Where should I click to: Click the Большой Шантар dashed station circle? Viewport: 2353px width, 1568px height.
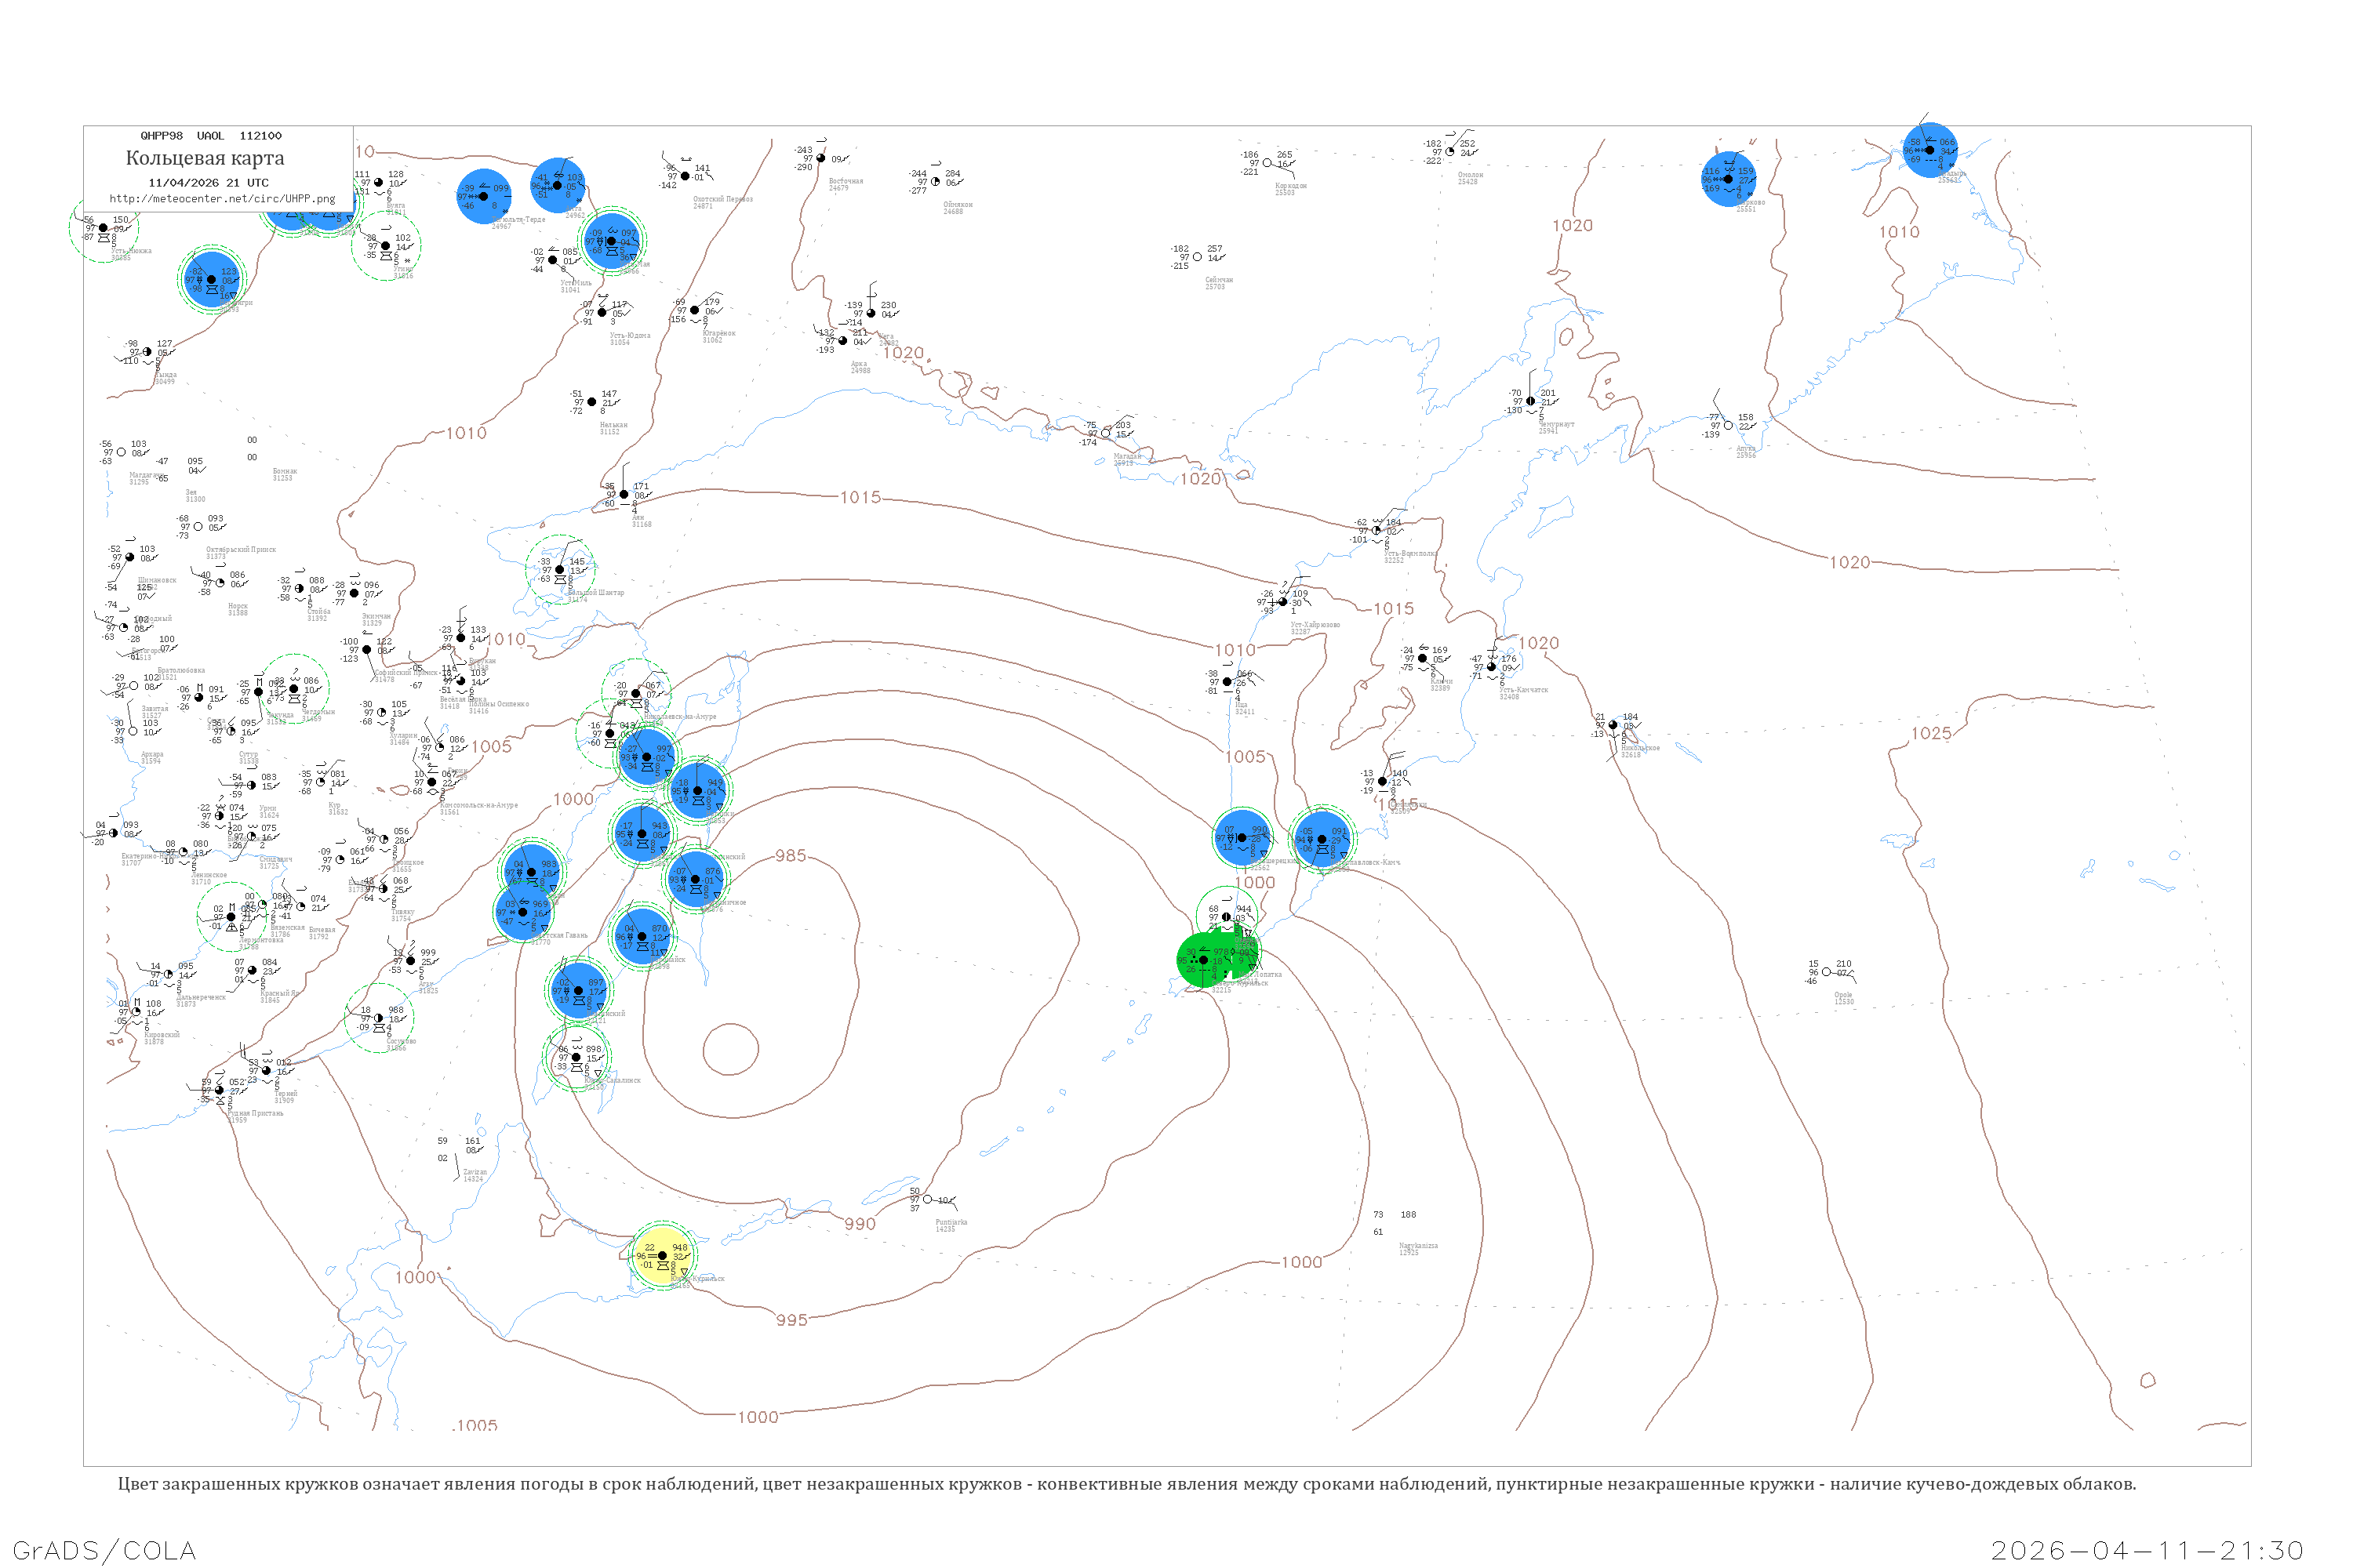click(x=560, y=570)
